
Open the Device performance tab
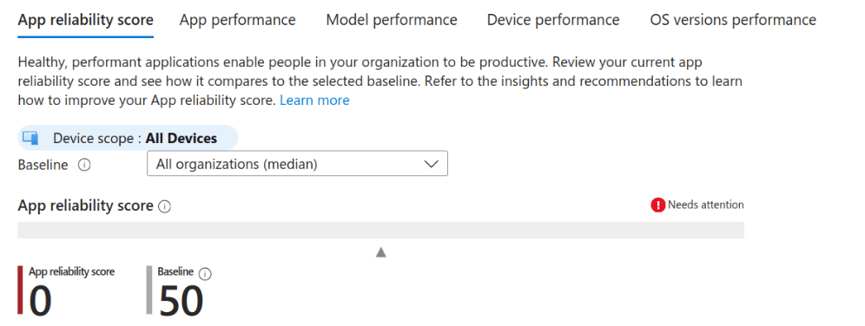pyautogui.click(x=553, y=21)
